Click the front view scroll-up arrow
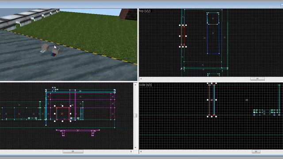The image size is (283, 159). tap(135, 84)
